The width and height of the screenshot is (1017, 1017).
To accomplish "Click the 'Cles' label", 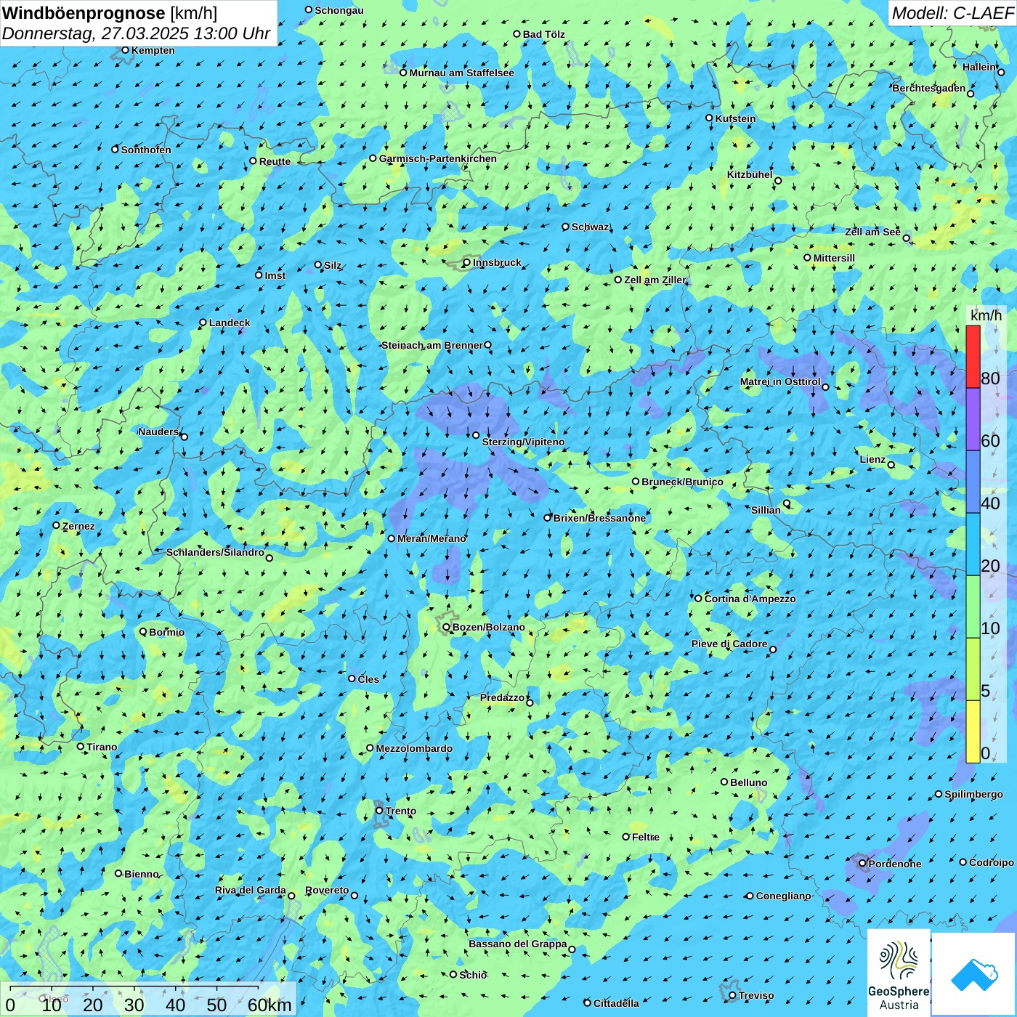I will [368, 679].
